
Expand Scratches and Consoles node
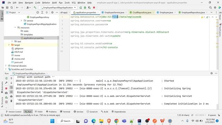[6, 69]
